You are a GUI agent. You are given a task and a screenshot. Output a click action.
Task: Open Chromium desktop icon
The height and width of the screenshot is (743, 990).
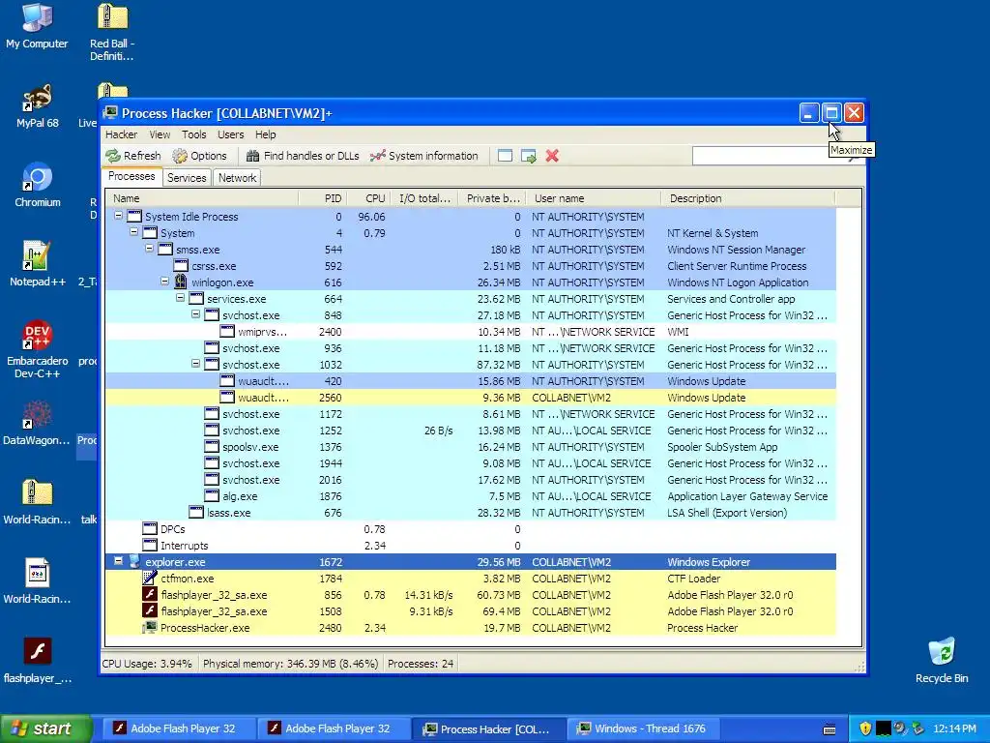click(38, 186)
